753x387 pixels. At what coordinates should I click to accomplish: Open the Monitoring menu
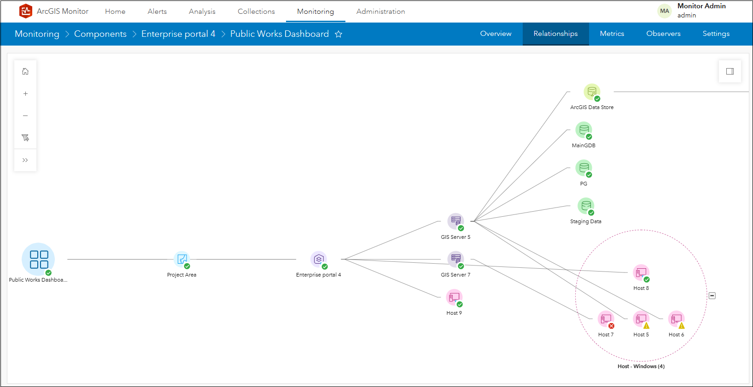pos(315,12)
